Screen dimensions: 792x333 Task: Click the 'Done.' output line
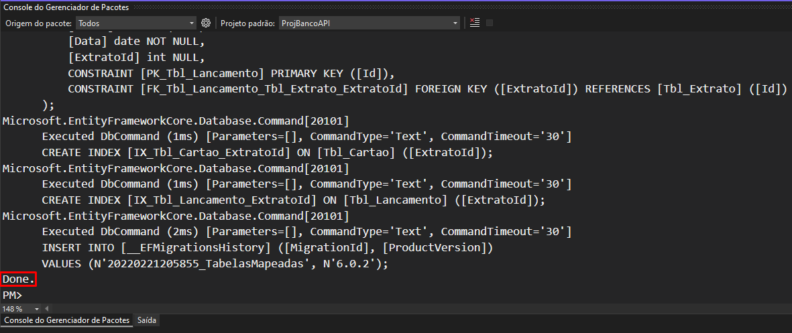(19, 279)
